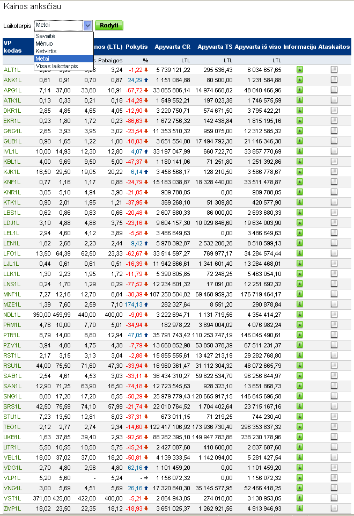Viewport: 354px width, 516px height.
Task: Open report icon for EKR1L row
Action: tap(334, 120)
